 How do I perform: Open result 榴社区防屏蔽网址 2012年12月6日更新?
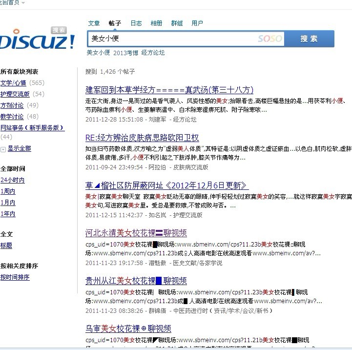167,185
